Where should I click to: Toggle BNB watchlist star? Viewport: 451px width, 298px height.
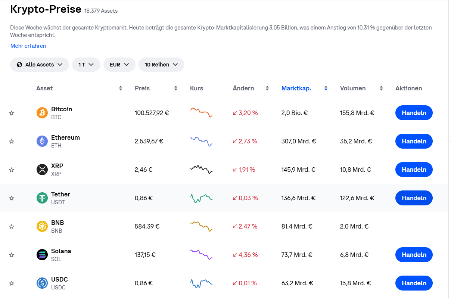click(x=12, y=227)
